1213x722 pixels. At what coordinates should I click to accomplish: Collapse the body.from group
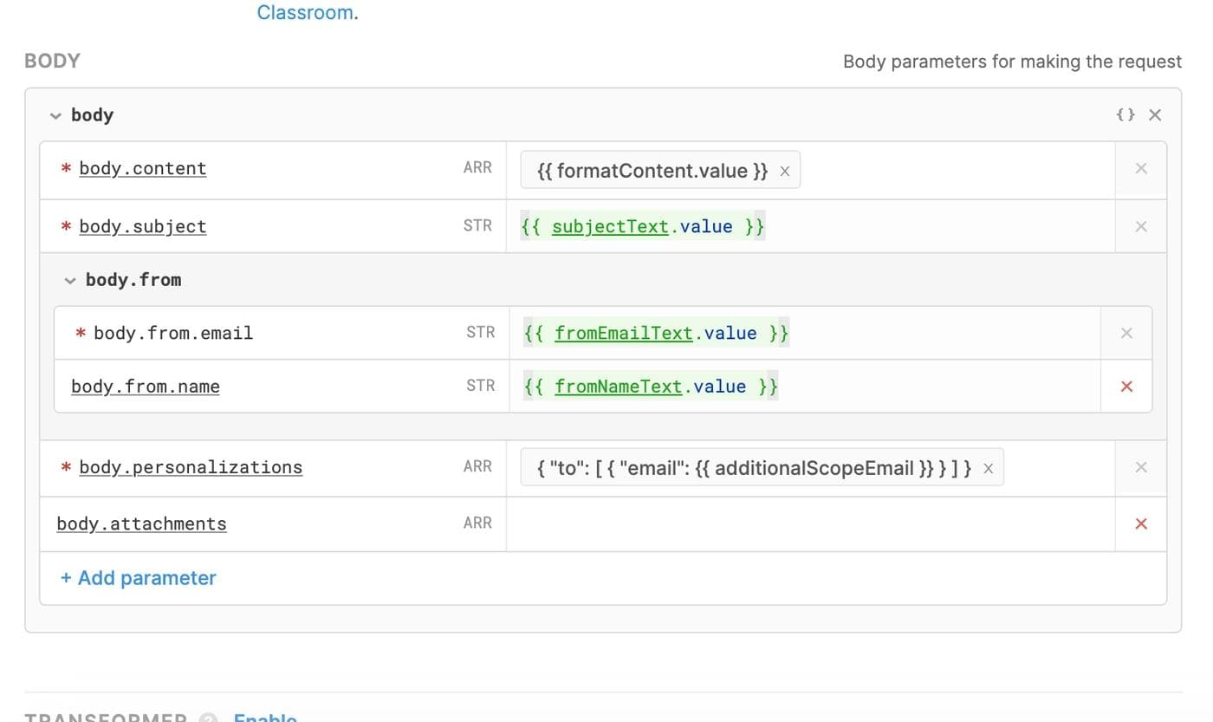pyautogui.click(x=70, y=281)
